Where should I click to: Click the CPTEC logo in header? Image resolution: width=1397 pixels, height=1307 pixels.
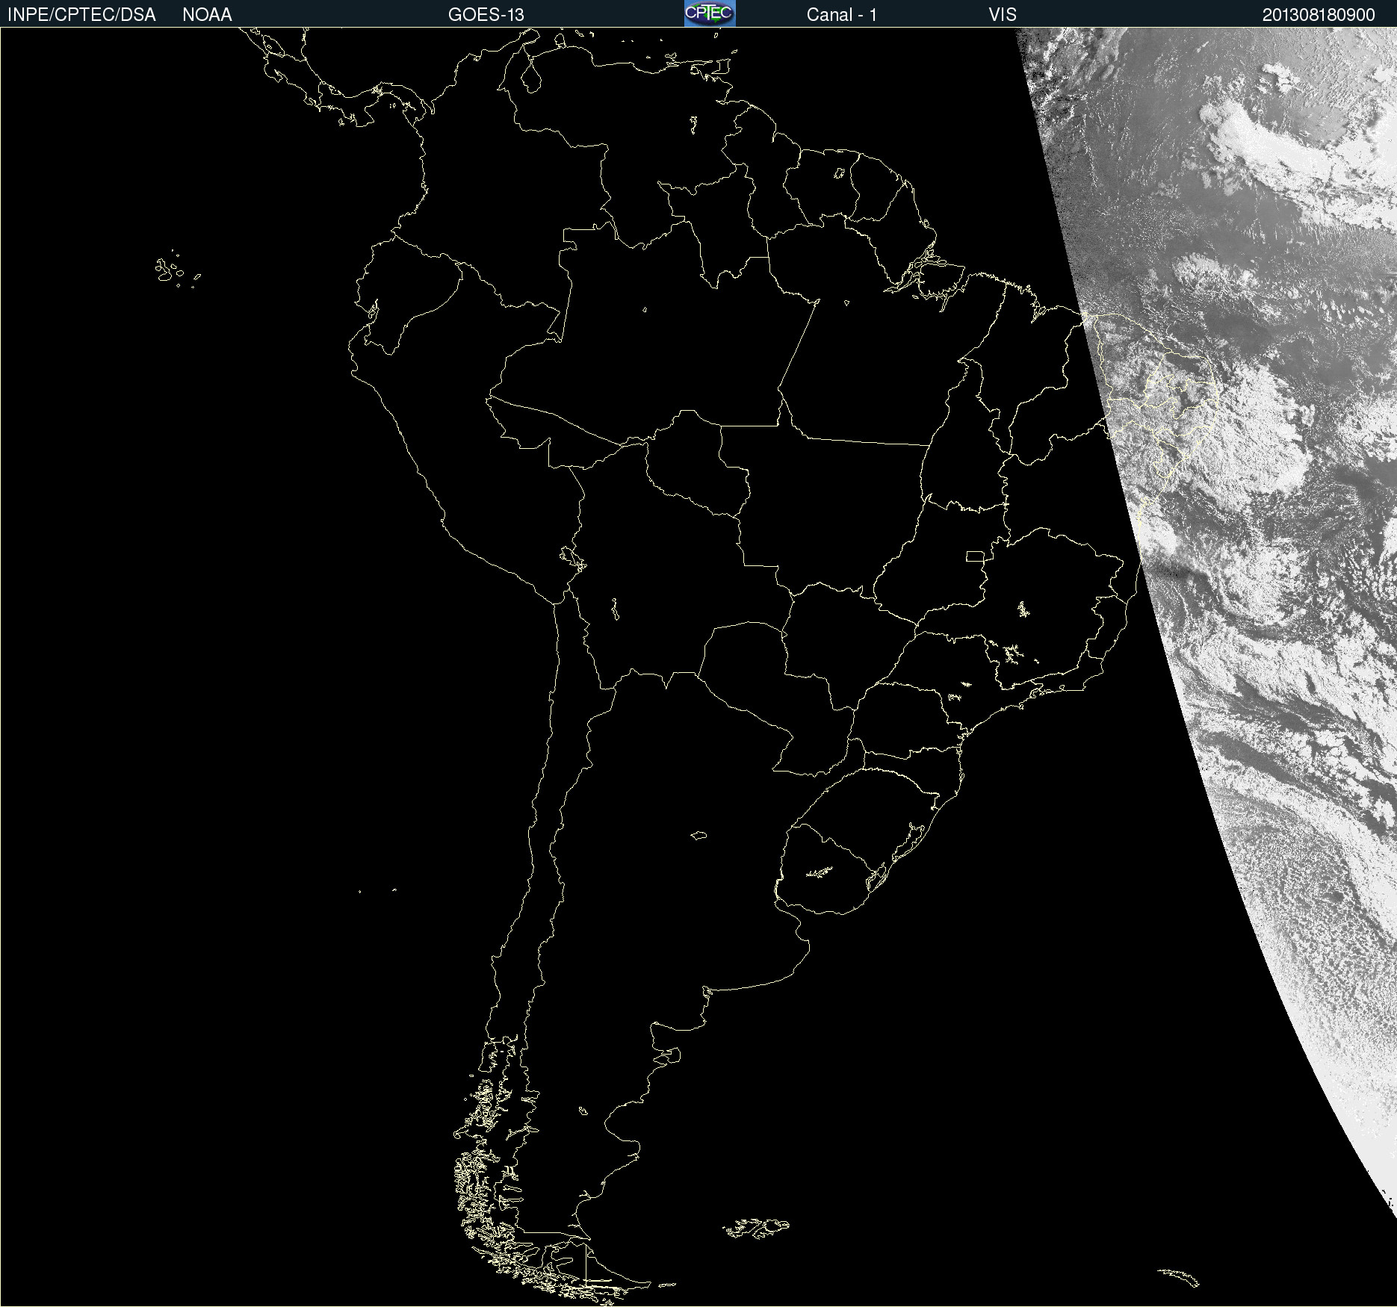tap(710, 13)
